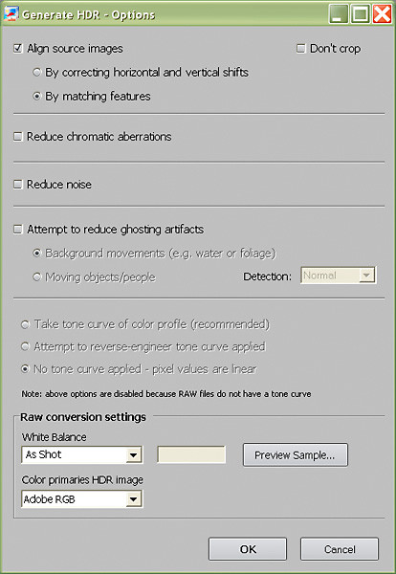Image resolution: width=396 pixels, height=574 pixels.
Task: Confirm settings with the OK button
Action: (248, 549)
